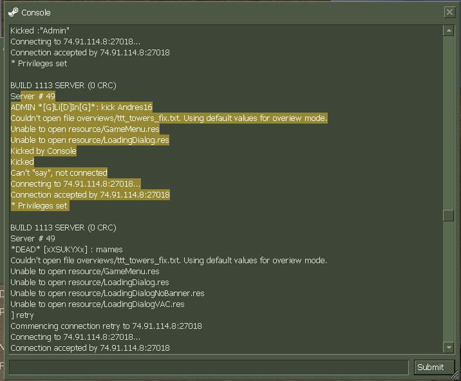Image resolution: width=461 pixels, height=381 pixels.
Task: Click the Steam logo icon beside Console
Action: tap(14, 12)
